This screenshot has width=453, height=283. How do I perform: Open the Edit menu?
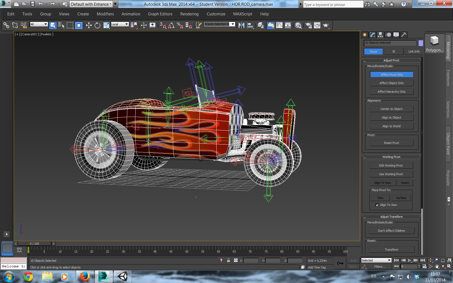11,14
